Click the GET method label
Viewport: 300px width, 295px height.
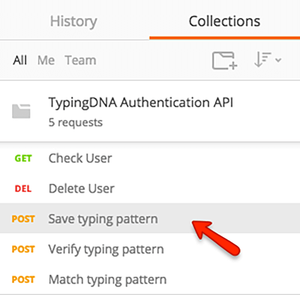point(23,158)
